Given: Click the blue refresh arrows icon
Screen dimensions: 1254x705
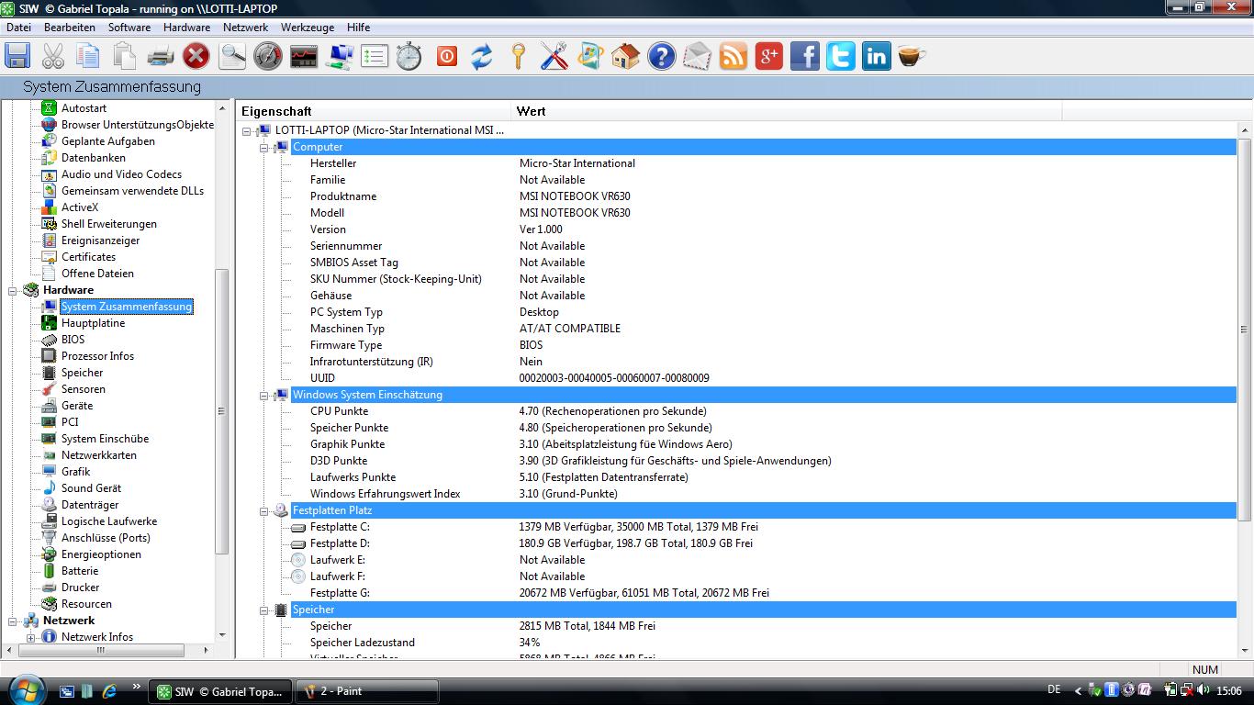Looking at the screenshot, I should 482,56.
